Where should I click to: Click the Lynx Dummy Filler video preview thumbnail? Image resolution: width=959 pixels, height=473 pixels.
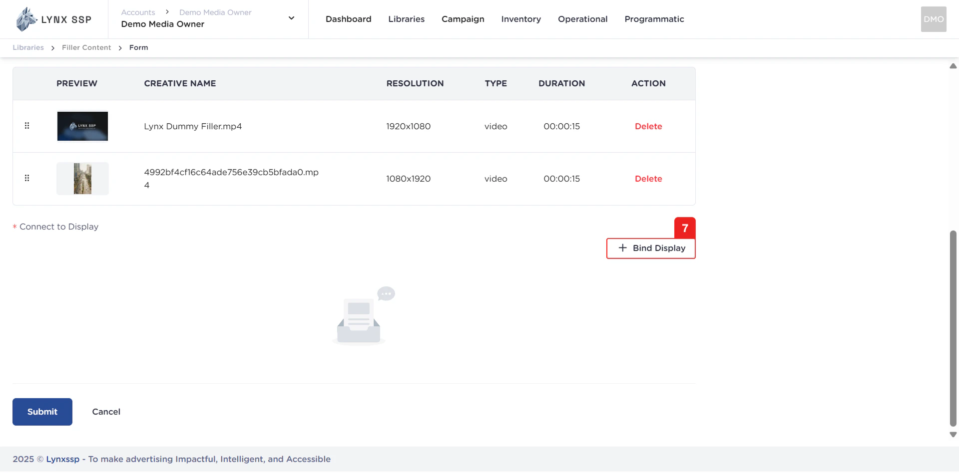click(82, 126)
